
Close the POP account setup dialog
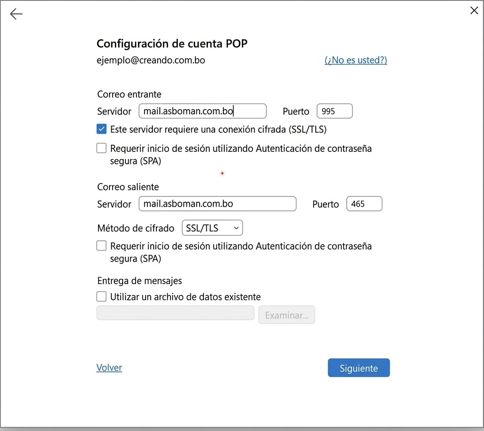pos(474,11)
